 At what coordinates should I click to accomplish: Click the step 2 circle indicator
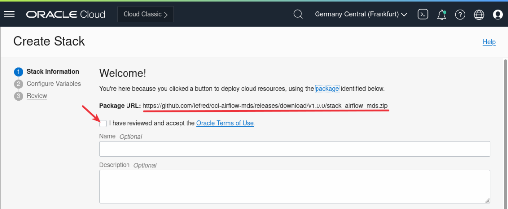(19, 84)
